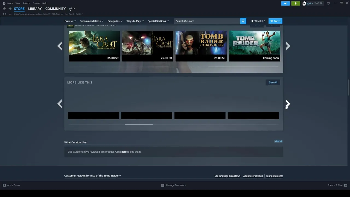The image size is (350, 197).
Task: Switch to Big Picture mode via monitor icon
Action: pos(328,3)
